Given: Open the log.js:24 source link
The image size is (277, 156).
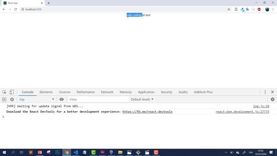Looking at the screenshot, I should point(261,106).
